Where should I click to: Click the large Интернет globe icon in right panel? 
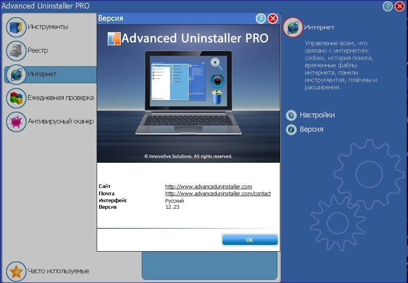[x=293, y=27]
